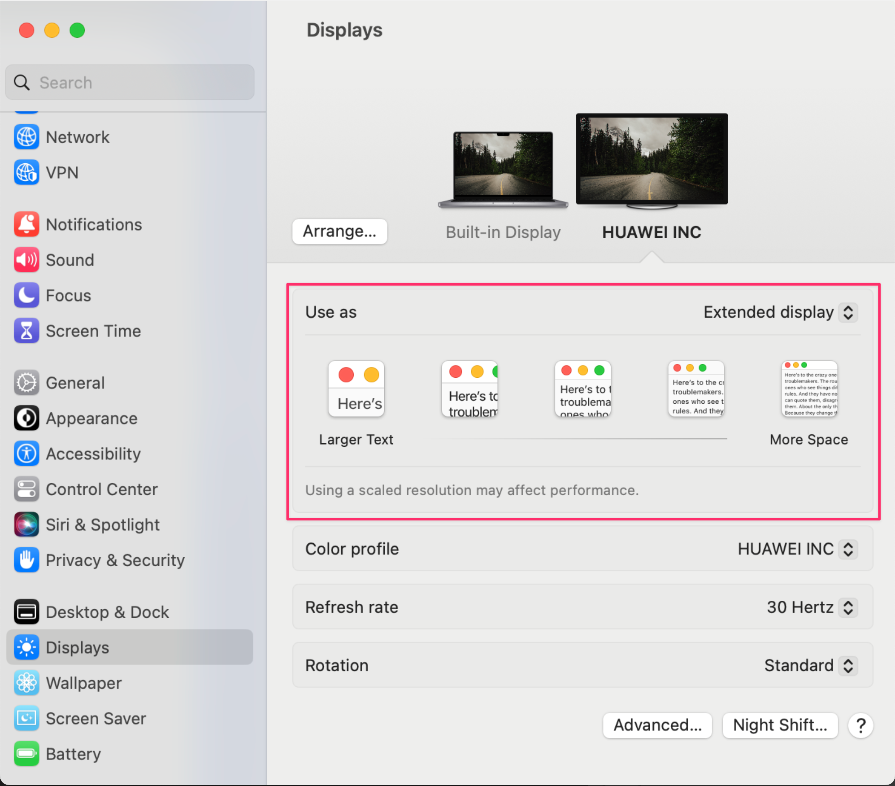The height and width of the screenshot is (786, 895).
Task: Select the Built-in Display tab
Action: pyautogui.click(x=503, y=232)
